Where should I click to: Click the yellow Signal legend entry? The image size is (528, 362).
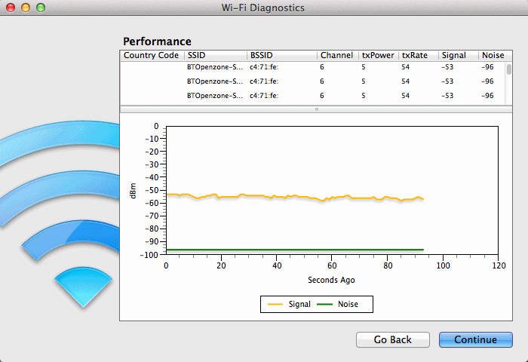pos(289,304)
